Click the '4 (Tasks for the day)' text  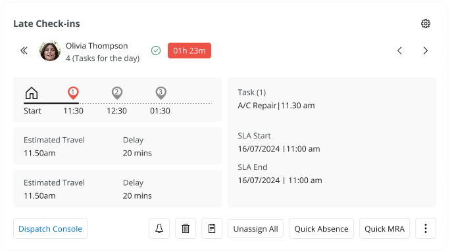[x=103, y=58]
